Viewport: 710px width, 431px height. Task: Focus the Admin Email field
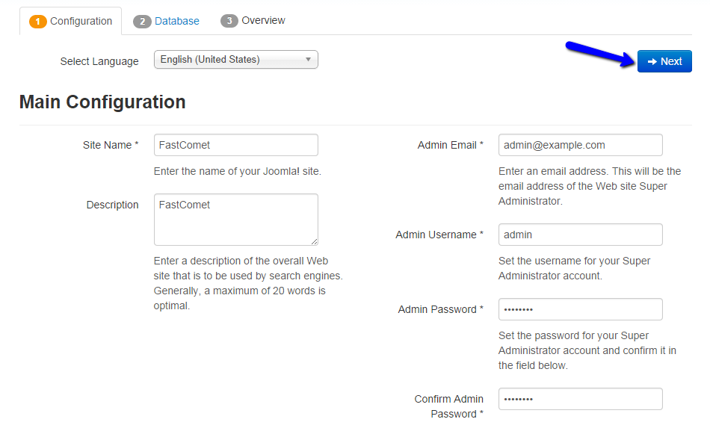(580, 145)
